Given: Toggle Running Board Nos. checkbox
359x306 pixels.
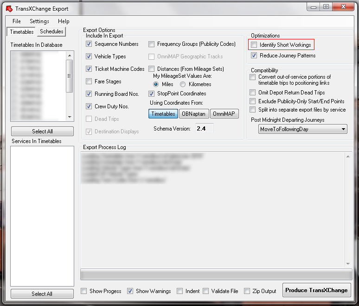Looking at the screenshot, I should [89, 94].
